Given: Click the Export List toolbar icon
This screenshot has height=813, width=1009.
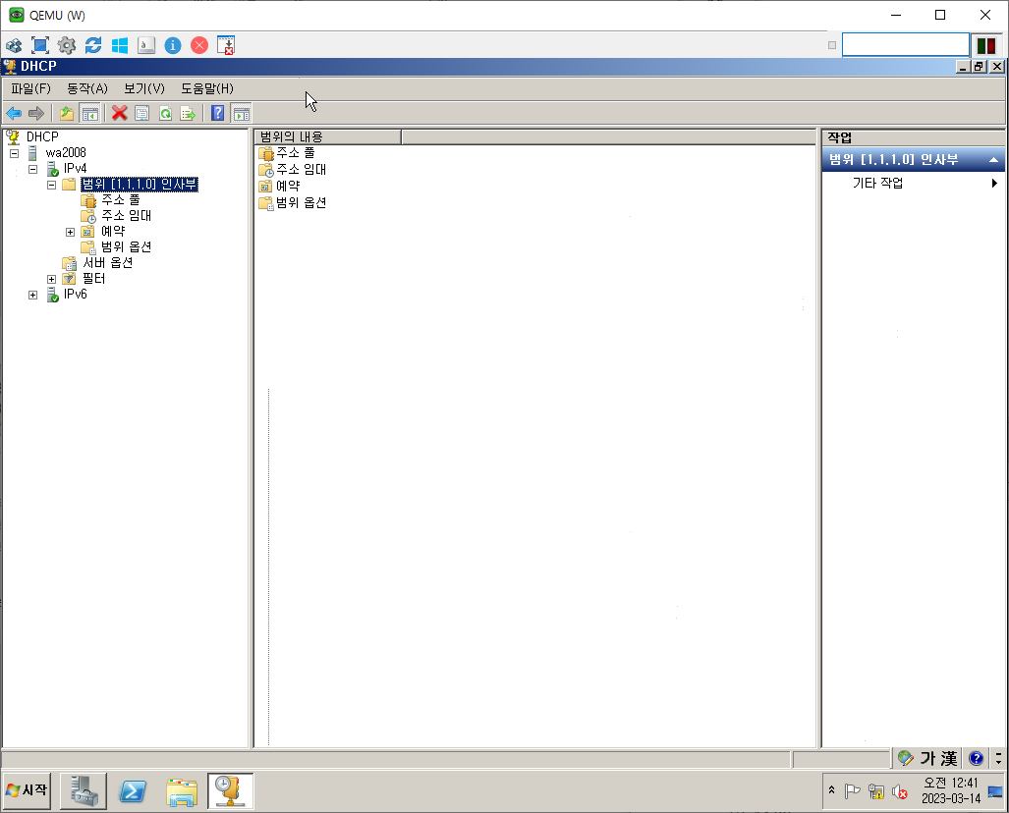Looking at the screenshot, I should coord(188,114).
